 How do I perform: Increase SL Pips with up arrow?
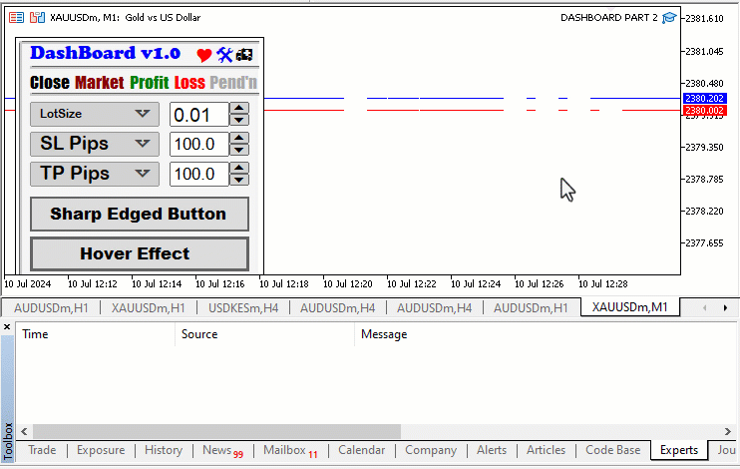pyautogui.click(x=239, y=138)
